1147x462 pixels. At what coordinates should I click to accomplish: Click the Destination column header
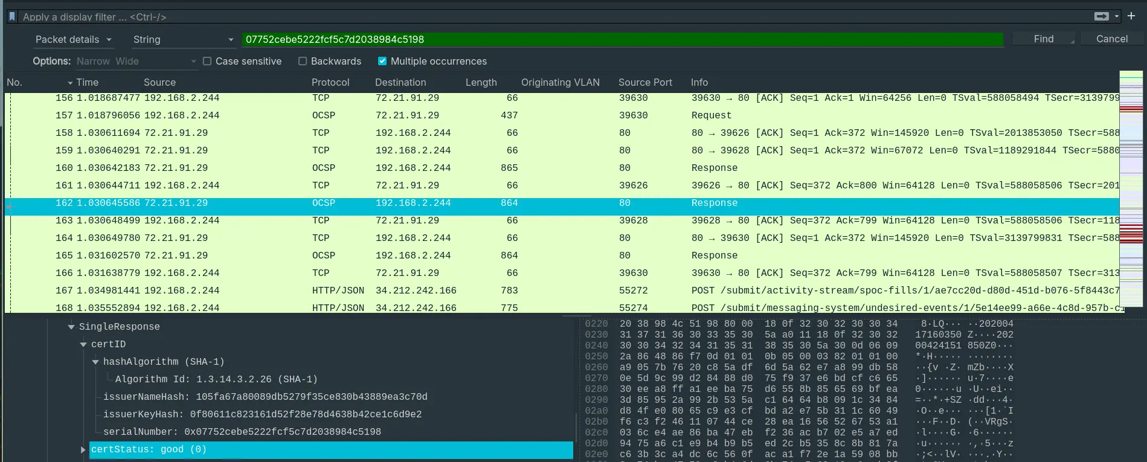[x=400, y=83]
